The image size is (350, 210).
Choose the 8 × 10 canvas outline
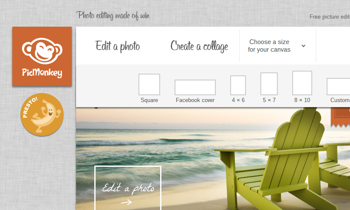click(302, 83)
